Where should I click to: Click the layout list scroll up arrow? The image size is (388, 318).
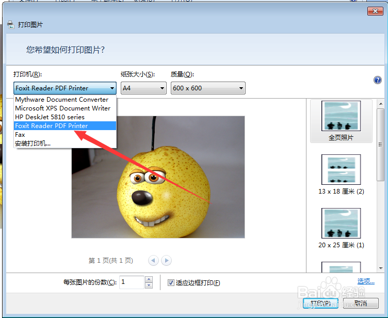[381, 104]
